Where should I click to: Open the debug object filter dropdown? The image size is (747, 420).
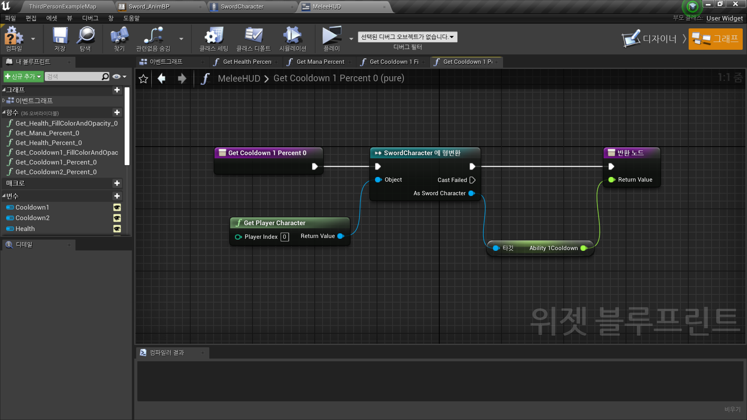(x=407, y=37)
